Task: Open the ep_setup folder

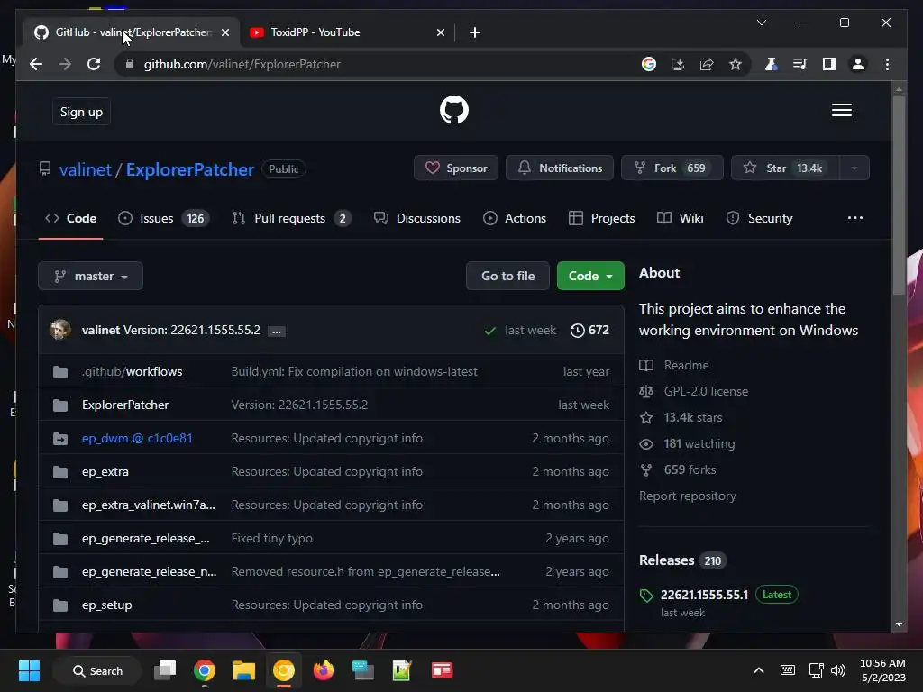Action: pos(106,605)
